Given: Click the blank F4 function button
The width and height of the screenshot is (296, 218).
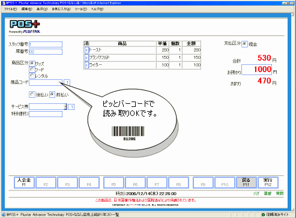Looking at the screenshot, I should (x=89, y=183).
